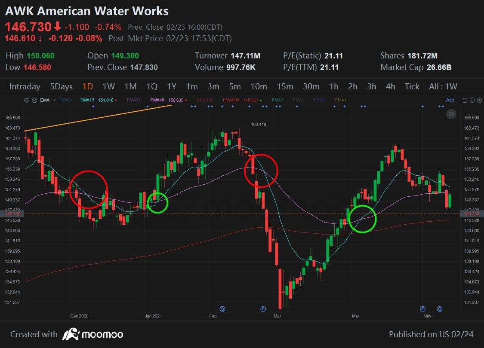The width and height of the screenshot is (484, 348).
Task: Remove the EMA indicator with the X icon
Action: 34,100
